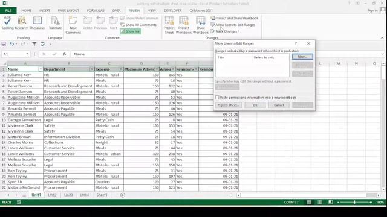Viewport: 387px width, 217px height.
Task: Switch to Page Layout view in status bar
Action: (x=320, y=203)
